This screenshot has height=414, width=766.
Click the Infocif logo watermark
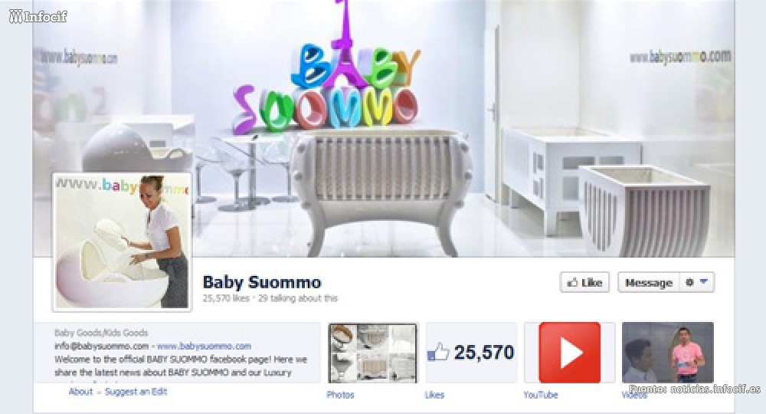tap(38, 16)
